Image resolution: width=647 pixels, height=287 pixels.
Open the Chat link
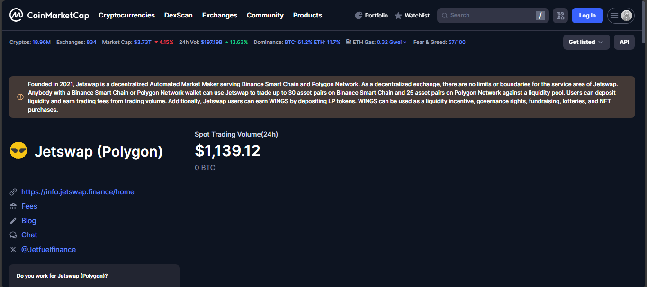tap(29, 235)
